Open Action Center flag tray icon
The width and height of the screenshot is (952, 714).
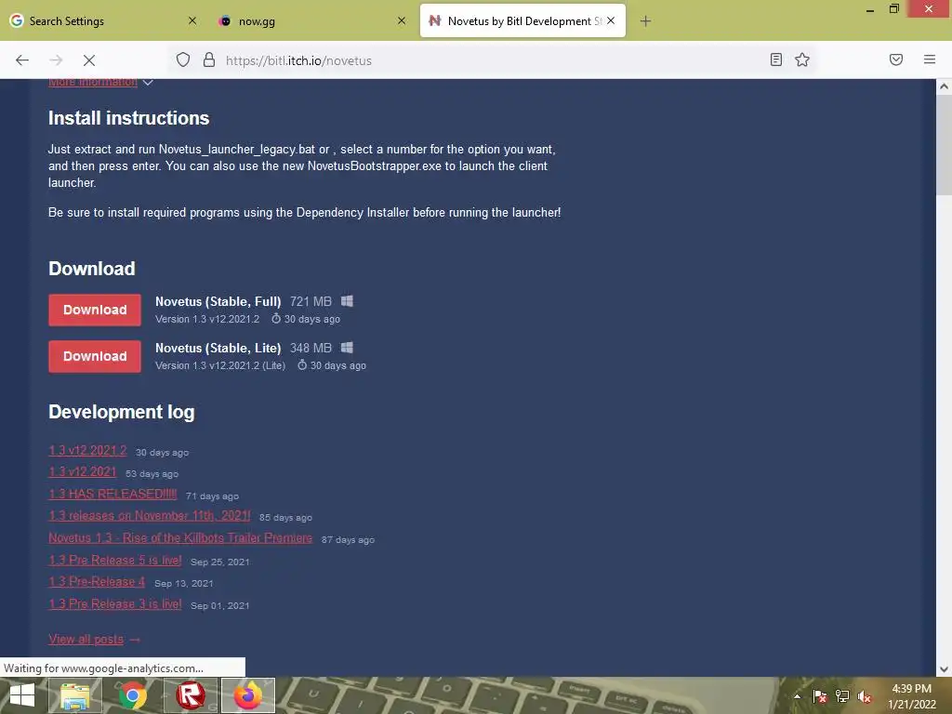tap(820, 696)
